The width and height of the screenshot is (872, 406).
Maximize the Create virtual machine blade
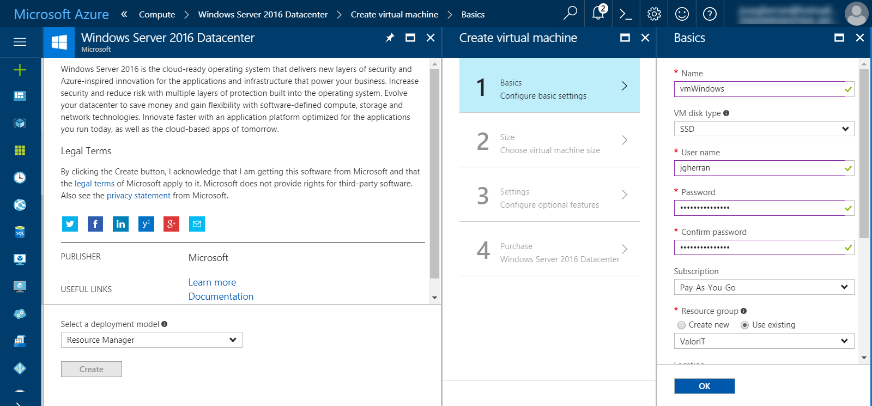pos(625,38)
